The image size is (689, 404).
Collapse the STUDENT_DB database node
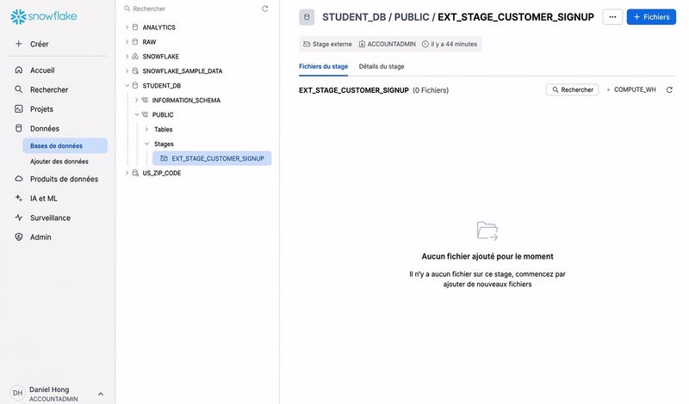coord(127,86)
